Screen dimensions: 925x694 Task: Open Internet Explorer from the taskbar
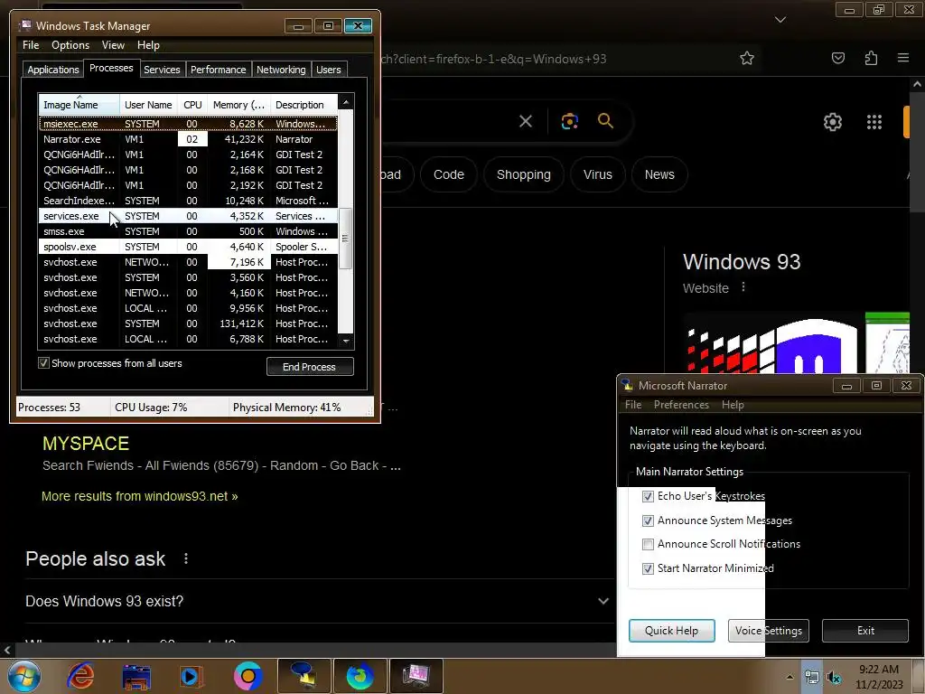coord(80,676)
